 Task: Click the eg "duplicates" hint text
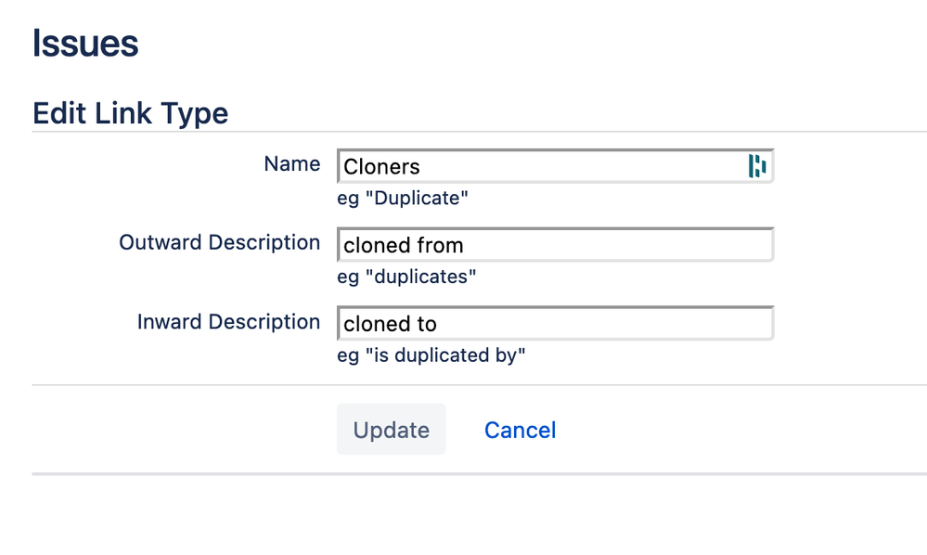tap(406, 277)
